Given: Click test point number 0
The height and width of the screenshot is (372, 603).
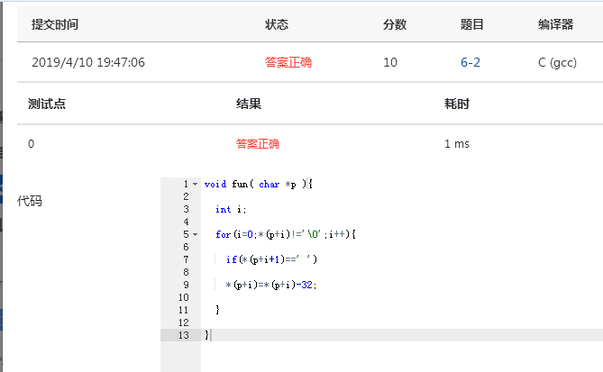Looking at the screenshot, I should click(x=32, y=144).
